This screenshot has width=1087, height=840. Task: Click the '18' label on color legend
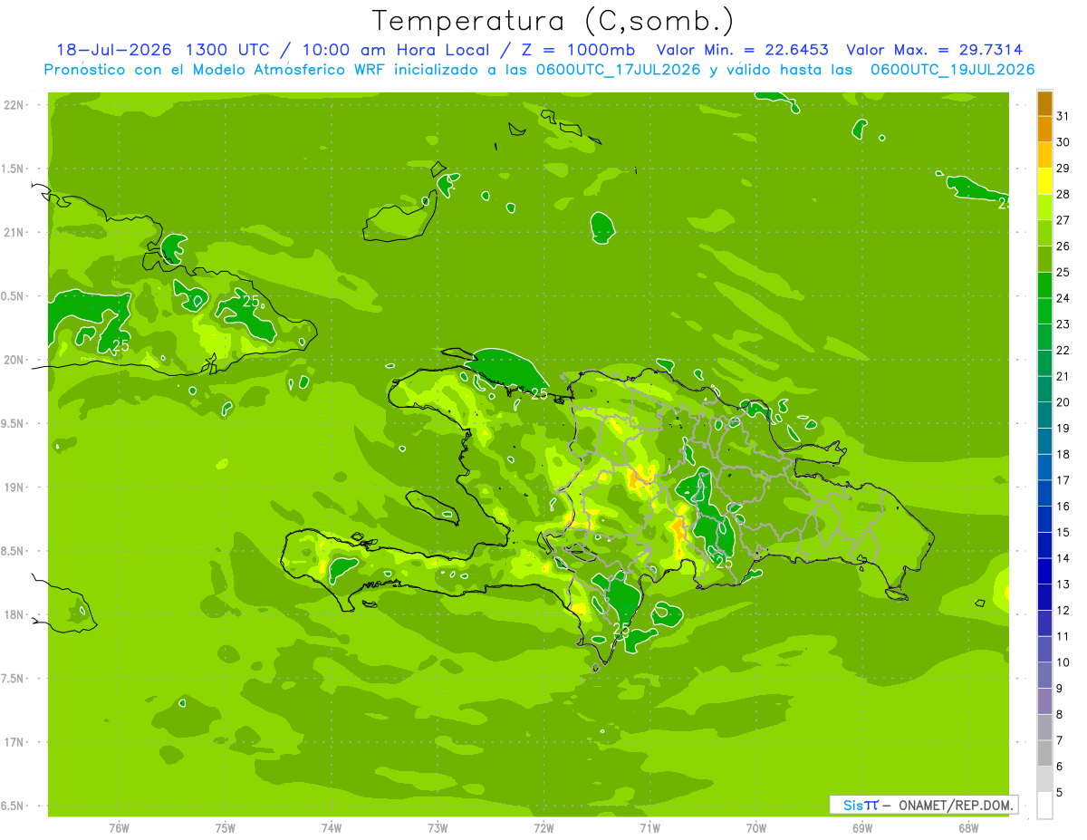pyautogui.click(x=1063, y=454)
